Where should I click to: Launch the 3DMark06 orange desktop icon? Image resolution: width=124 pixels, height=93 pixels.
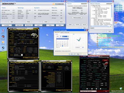(3, 42)
